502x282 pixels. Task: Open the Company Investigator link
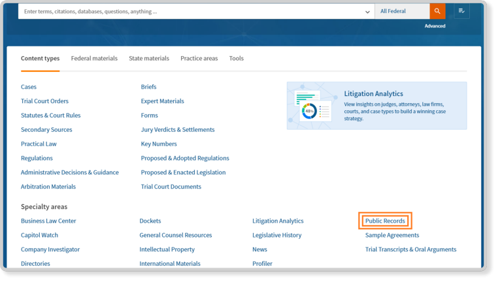pos(50,249)
